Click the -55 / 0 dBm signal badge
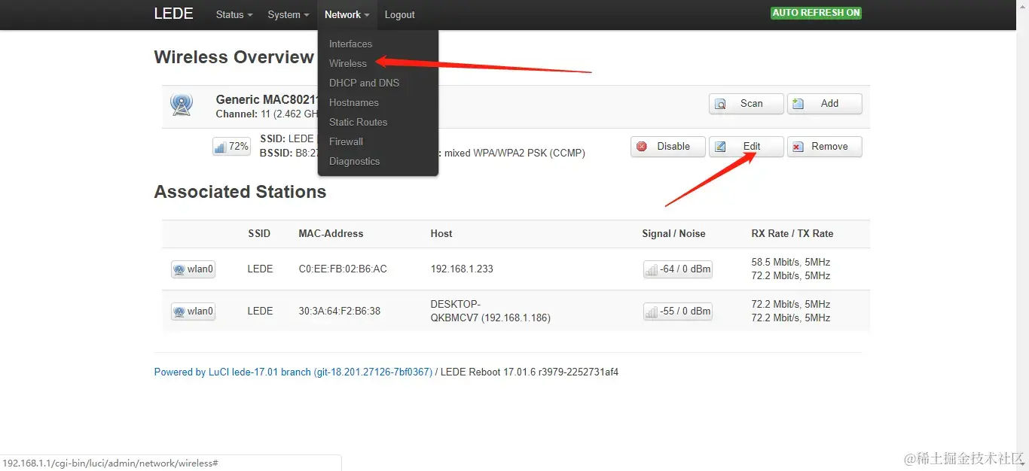1029x471 pixels. click(677, 311)
